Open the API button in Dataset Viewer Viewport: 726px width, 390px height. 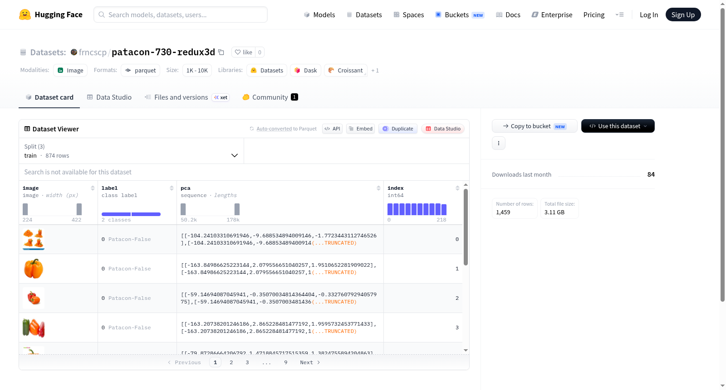332,129
